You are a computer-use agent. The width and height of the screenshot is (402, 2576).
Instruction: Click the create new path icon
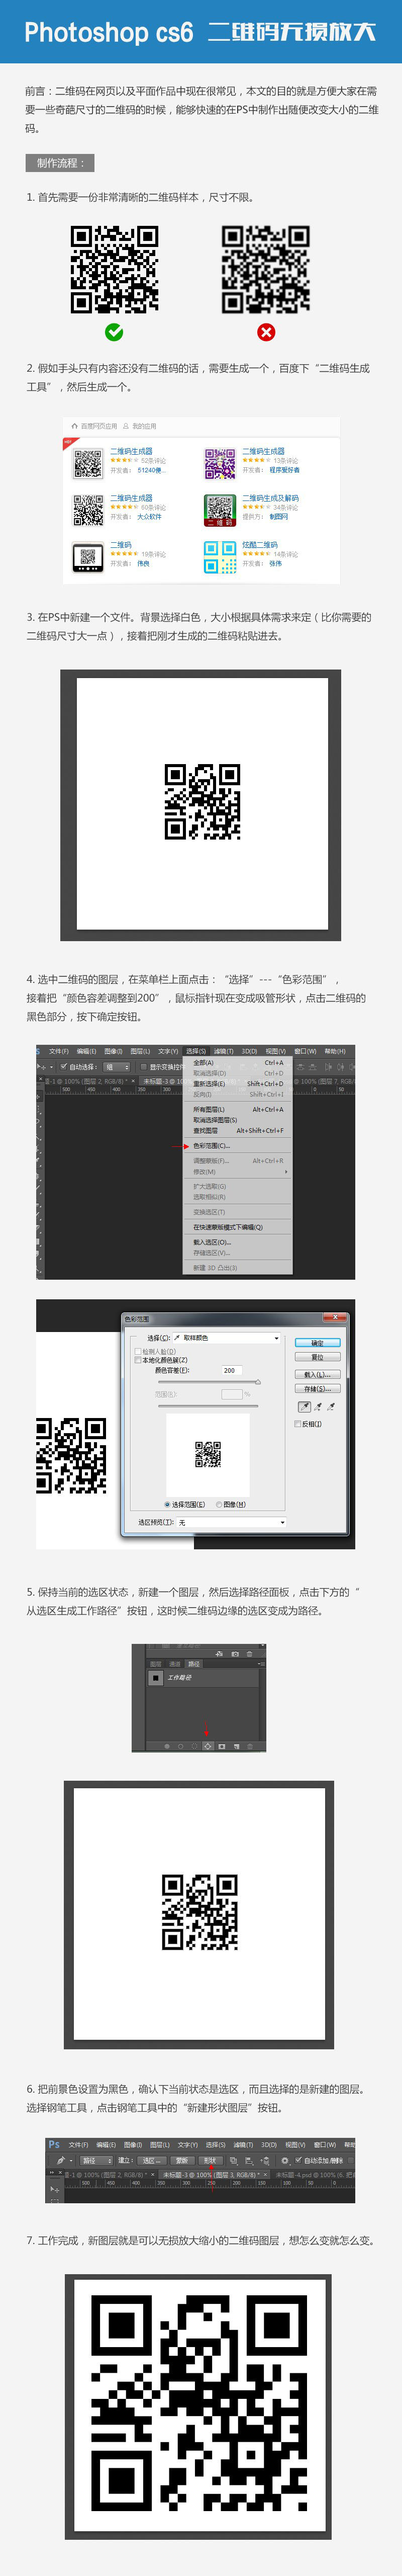click(236, 1746)
